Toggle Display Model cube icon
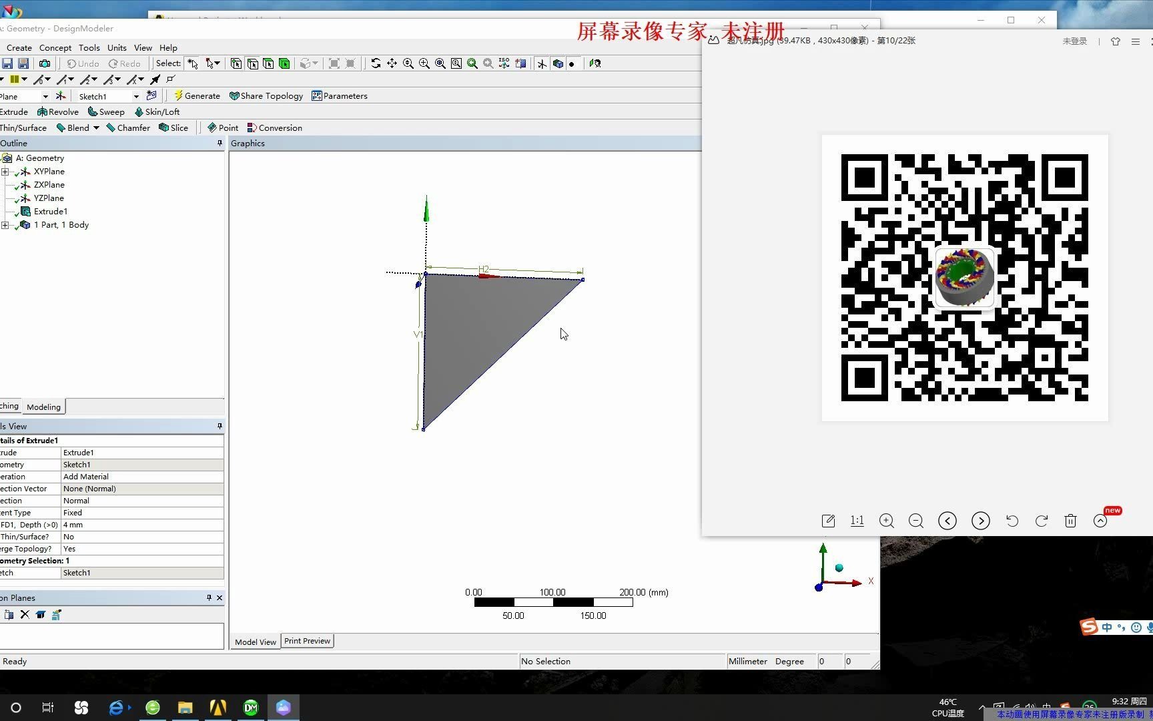This screenshot has height=721, width=1153. click(558, 63)
